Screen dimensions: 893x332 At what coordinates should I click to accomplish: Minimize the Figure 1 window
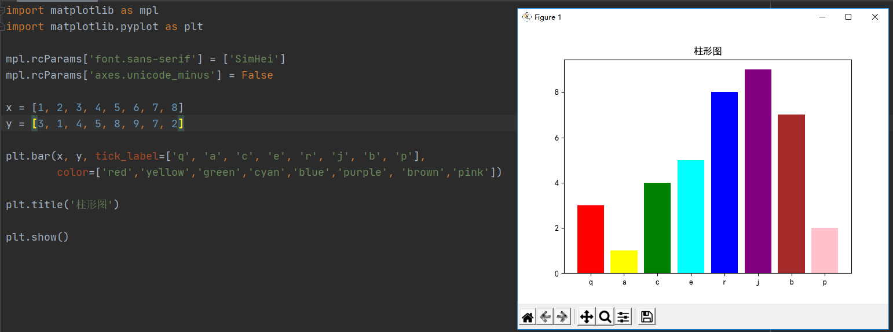(x=822, y=17)
